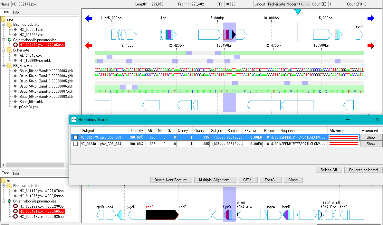This screenshot has width=383, height=225.
Task: Click the cyan triangle position marker
Action: tap(298, 12)
